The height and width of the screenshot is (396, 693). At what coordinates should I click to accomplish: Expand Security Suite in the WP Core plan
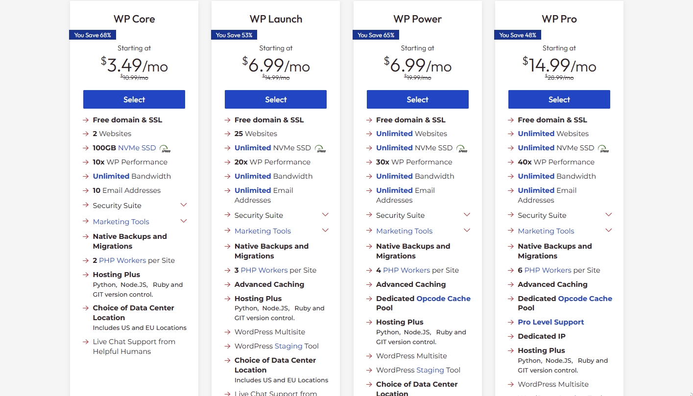183,205
